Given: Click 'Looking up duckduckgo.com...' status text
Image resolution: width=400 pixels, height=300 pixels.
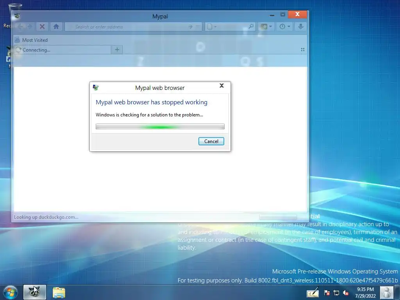Looking at the screenshot, I should coord(46,217).
